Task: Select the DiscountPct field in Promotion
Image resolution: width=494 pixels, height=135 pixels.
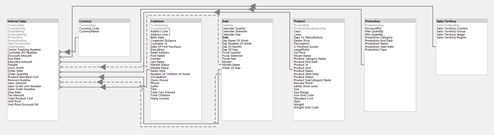Action: (x=373, y=28)
